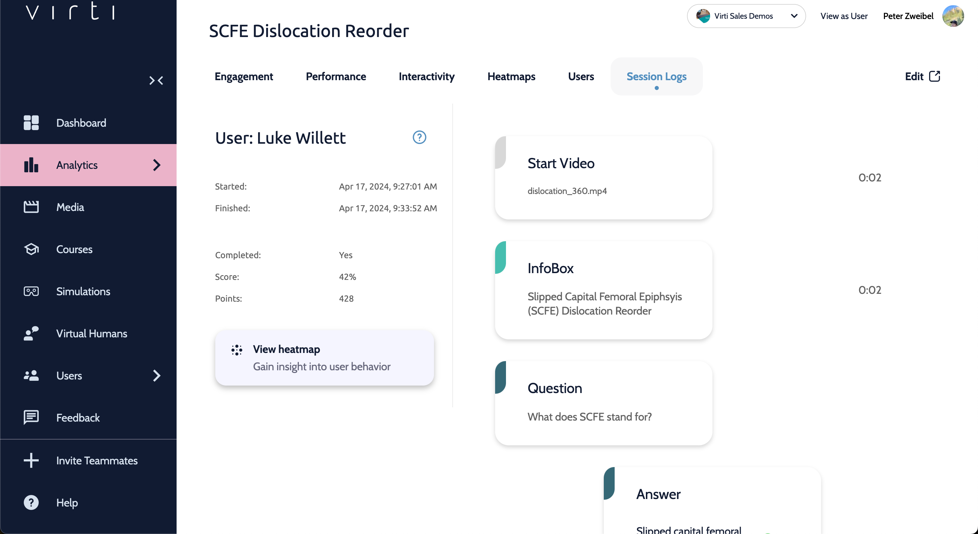The width and height of the screenshot is (978, 534).
Task: Collapse the sidebar with the arrows toggle
Action: [156, 81]
